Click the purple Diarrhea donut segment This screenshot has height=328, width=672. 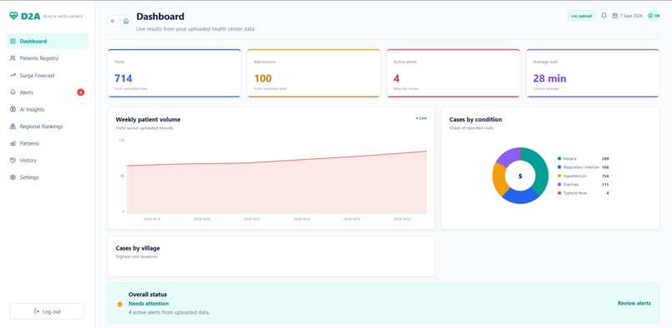pos(509,156)
